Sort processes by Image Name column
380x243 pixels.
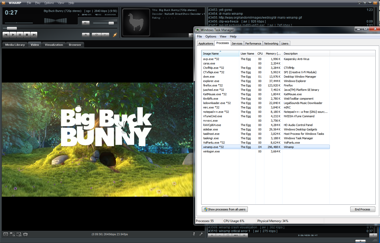click(x=220, y=54)
